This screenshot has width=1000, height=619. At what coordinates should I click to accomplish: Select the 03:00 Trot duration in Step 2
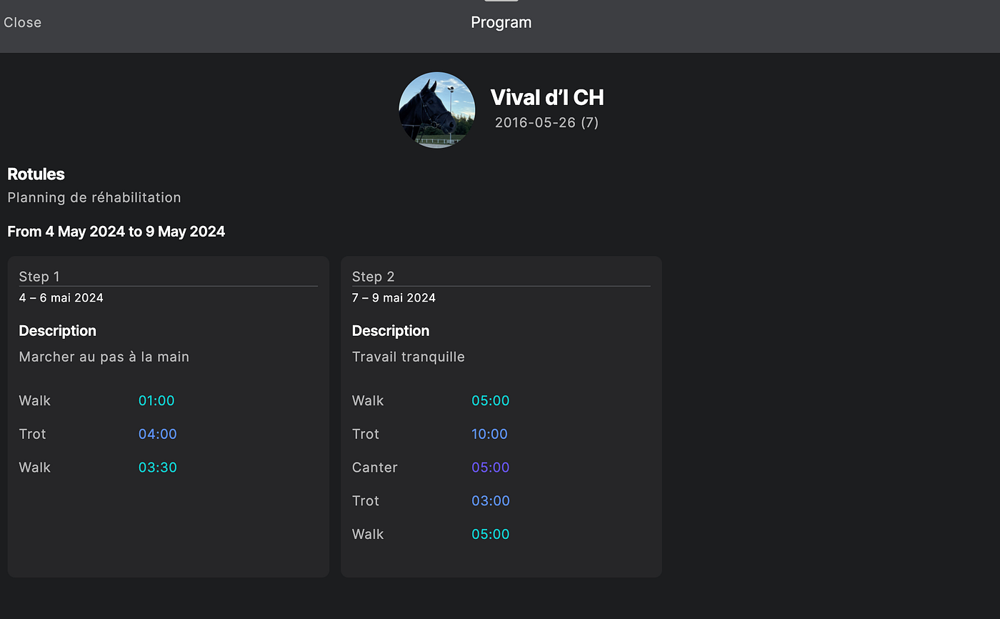point(491,500)
